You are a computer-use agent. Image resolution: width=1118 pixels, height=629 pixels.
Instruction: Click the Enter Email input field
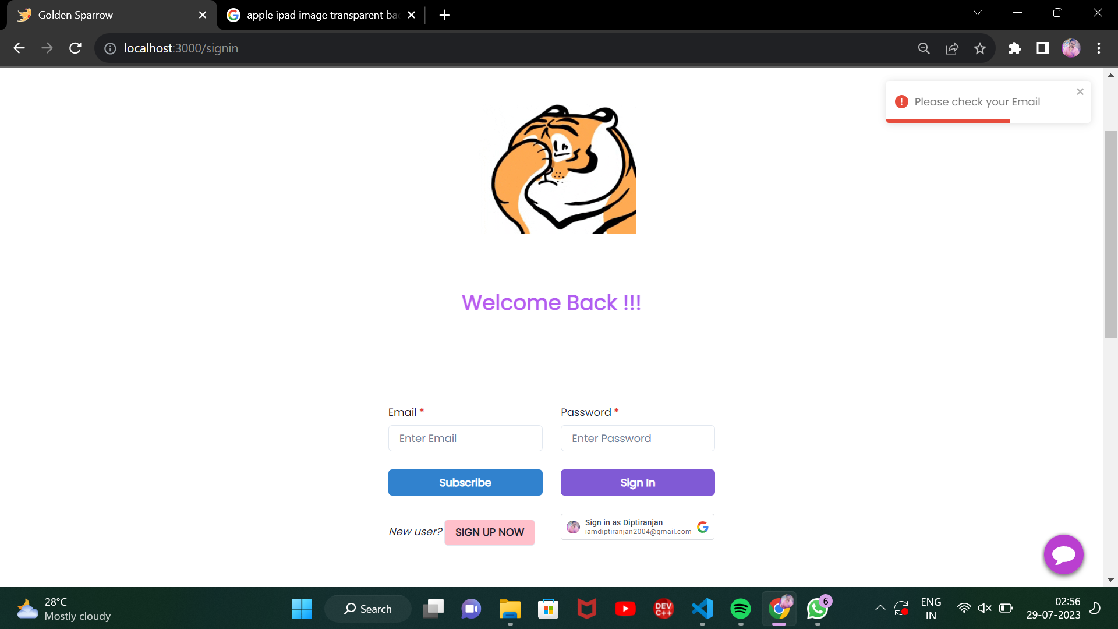465,438
